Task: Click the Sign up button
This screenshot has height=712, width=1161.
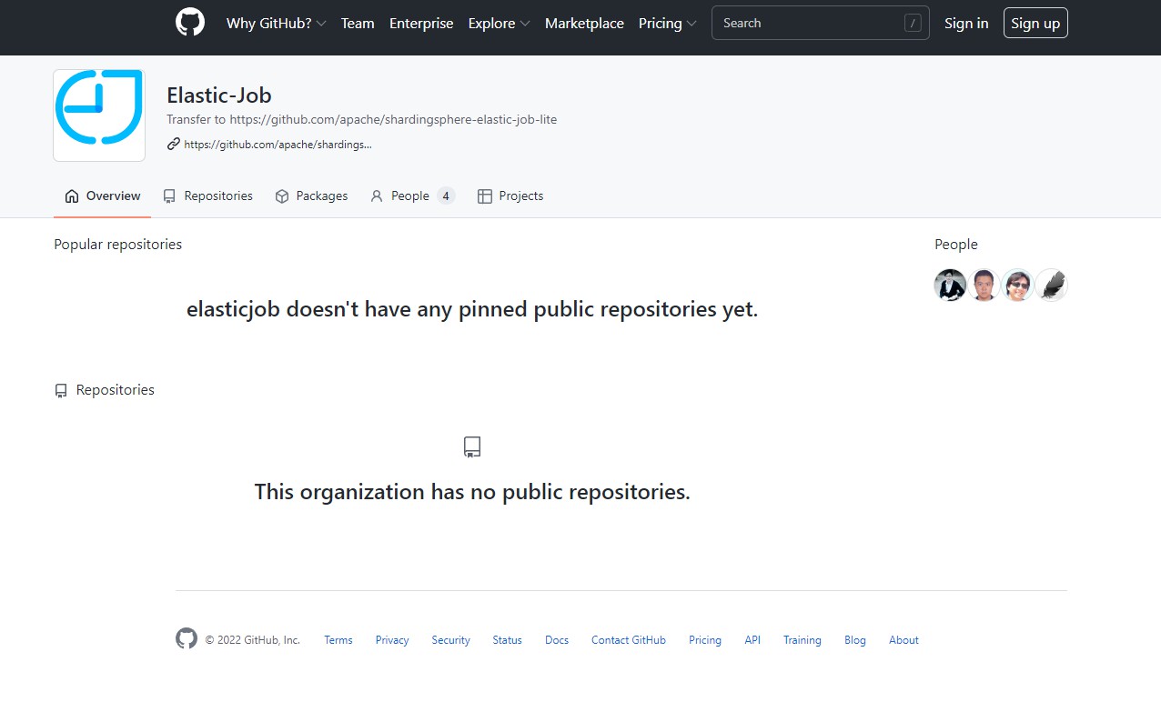Action: point(1035,24)
